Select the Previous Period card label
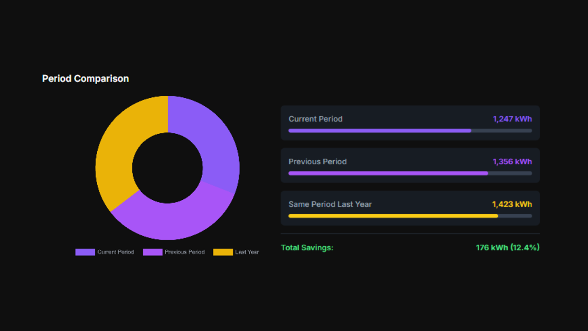This screenshot has width=588, height=331. tap(317, 162)
